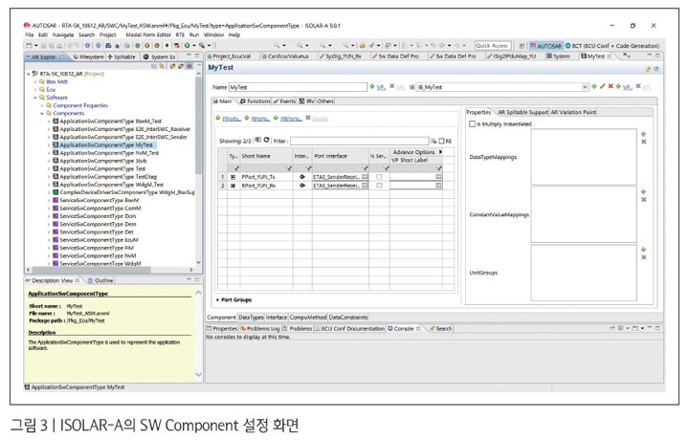
Task: Click the remove X icon beside ConstantValueMappings box
Action: click(x=644, y=200)
